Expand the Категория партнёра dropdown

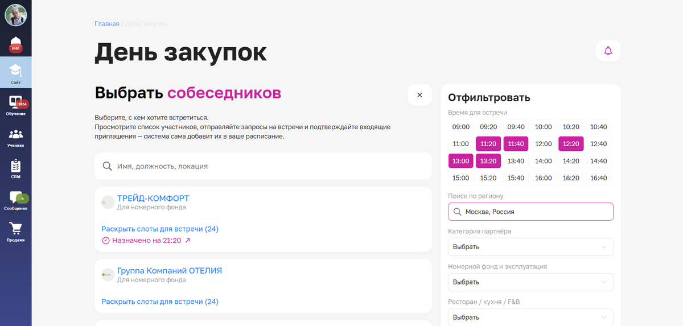point(530,247)
